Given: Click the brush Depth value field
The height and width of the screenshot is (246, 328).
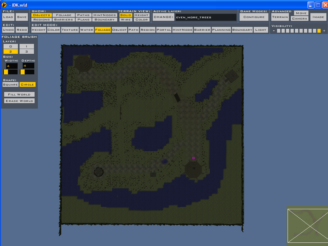Looking at the screenshot, I should (x=28, y=66).
